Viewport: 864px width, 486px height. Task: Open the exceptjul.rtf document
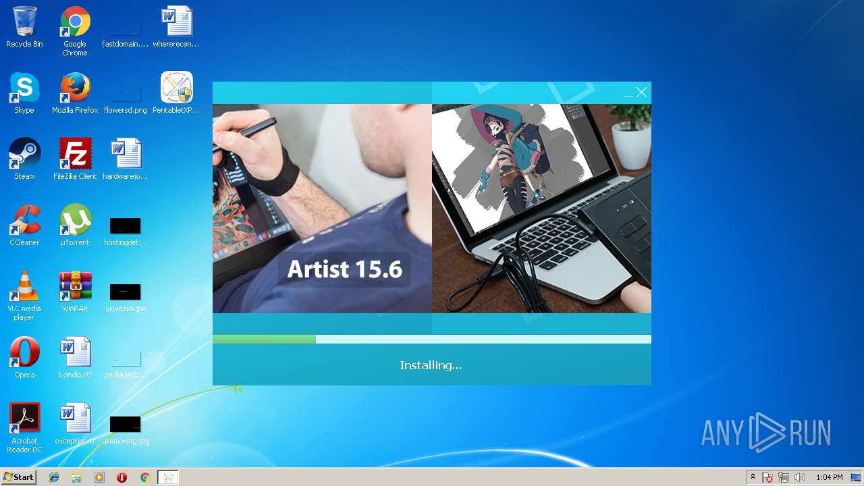point(75,424)
